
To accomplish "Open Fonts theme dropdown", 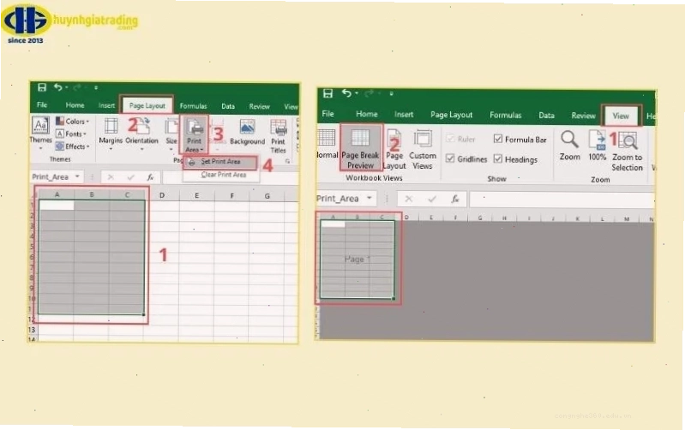I will [x=71, y=134].
